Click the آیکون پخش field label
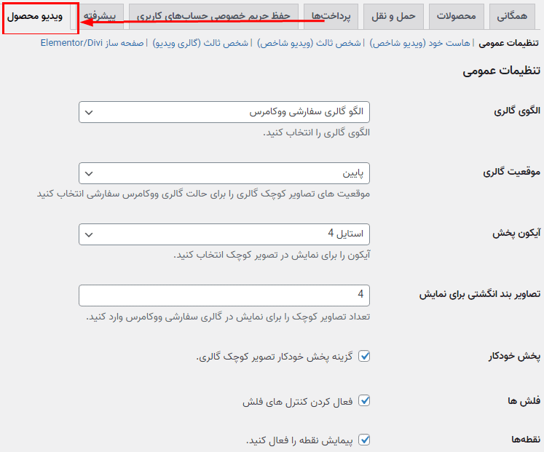The image size is (544, 452). [x=516, y=234]
